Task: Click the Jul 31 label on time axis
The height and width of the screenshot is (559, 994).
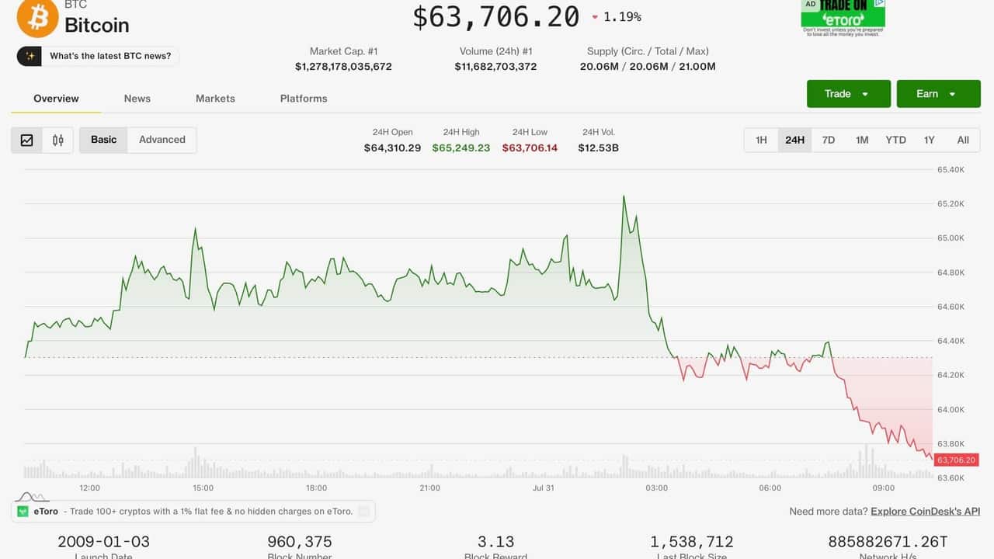Action: pyautogui.click(x=544, y=488)
